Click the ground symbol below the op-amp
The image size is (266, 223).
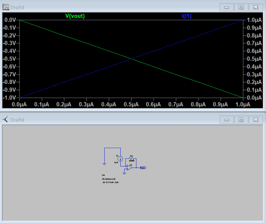(x=124, y=173)
